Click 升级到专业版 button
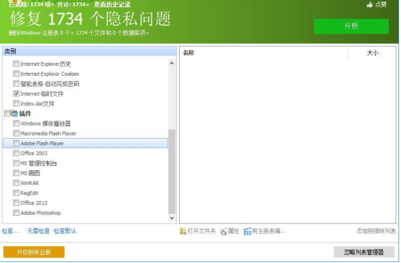Viewport: 401px width, 263px height. tap(34, 252)
